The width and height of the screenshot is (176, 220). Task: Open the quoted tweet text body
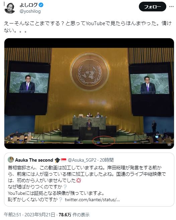(x=87, y=183)
